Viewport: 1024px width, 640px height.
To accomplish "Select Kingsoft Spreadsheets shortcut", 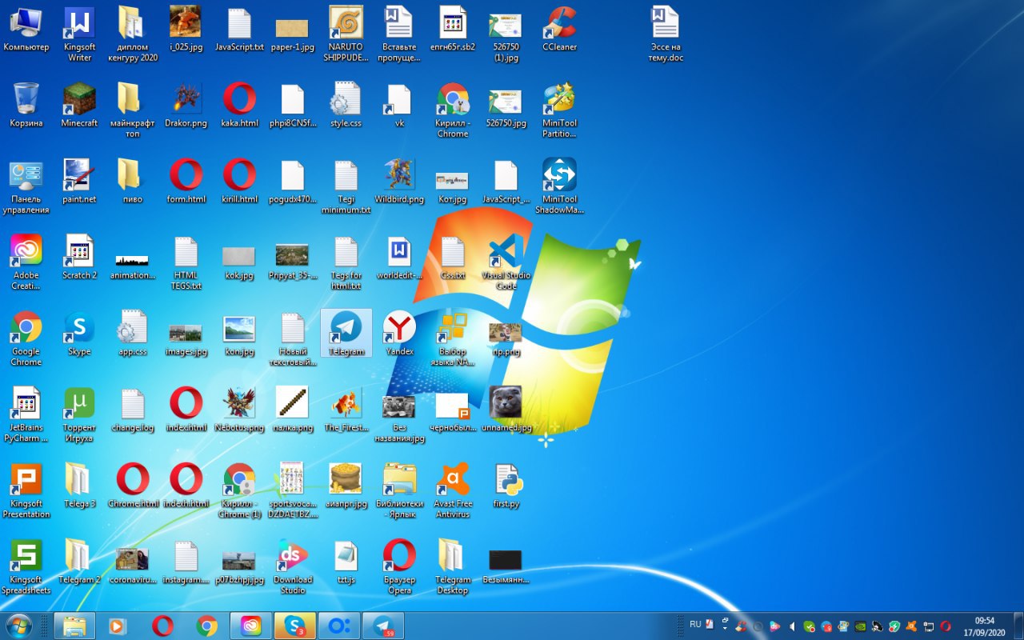I will pyautogui.click(x=26, y=566).
